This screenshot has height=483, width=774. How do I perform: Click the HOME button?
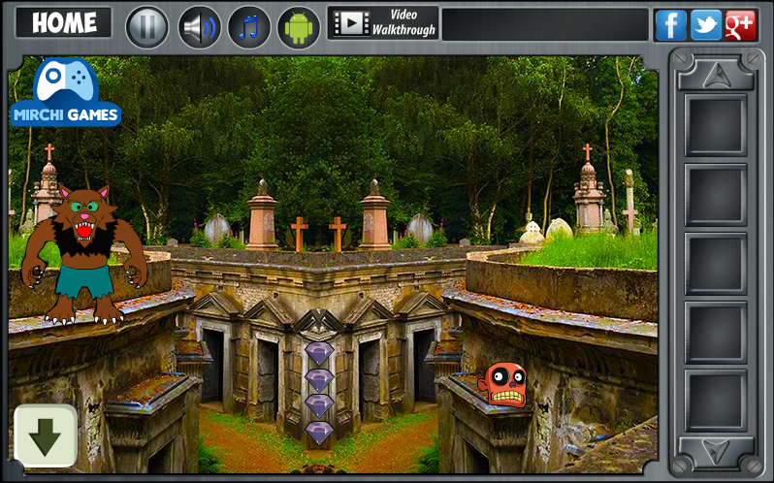click(64, 23)
